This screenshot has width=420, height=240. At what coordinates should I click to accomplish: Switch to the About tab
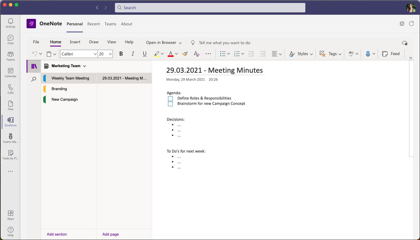[127, 24]
